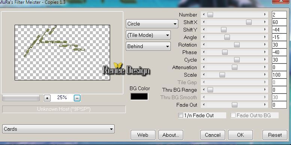Click the Reset button

[x=275, y=135]
